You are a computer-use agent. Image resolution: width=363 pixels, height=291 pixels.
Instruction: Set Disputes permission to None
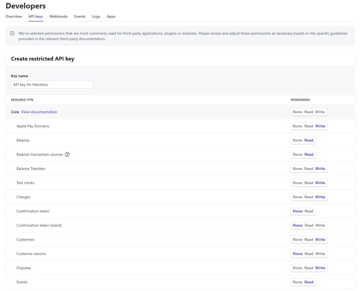297,268
